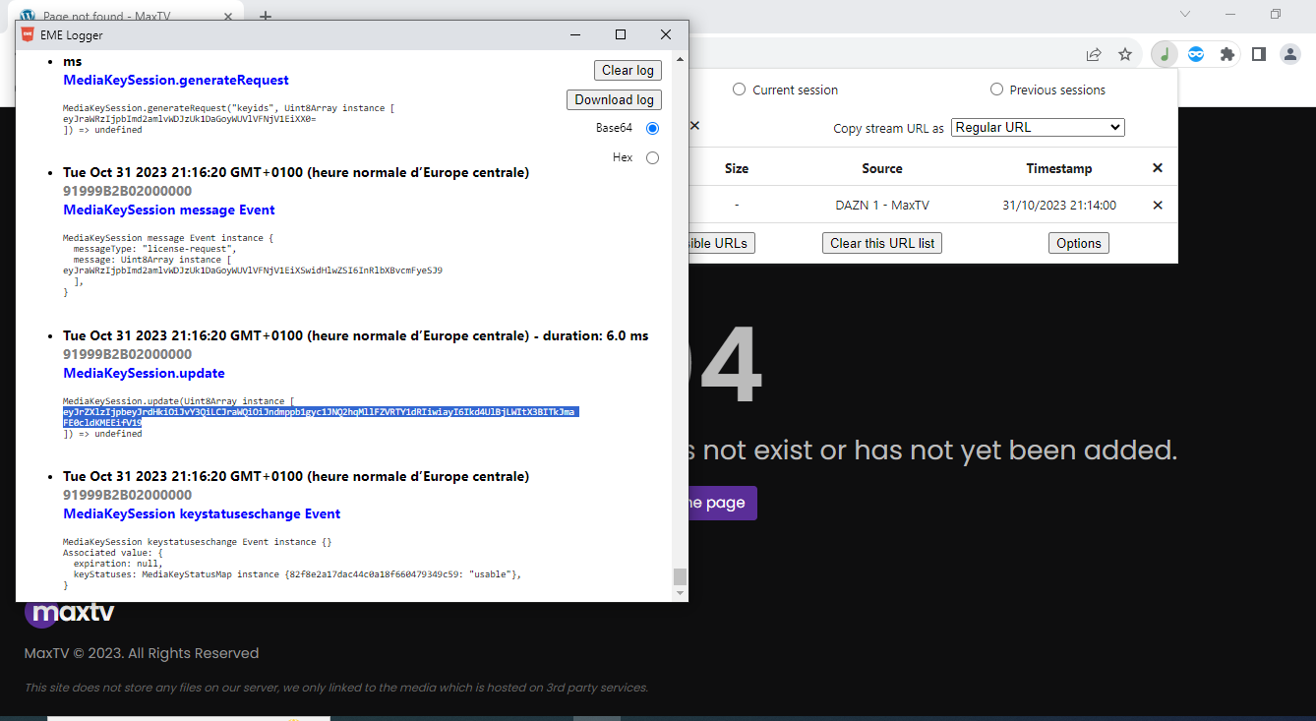Screen dimensions: 1316x721
Task: Click the Download log button
Action: (x=615, y=99)
